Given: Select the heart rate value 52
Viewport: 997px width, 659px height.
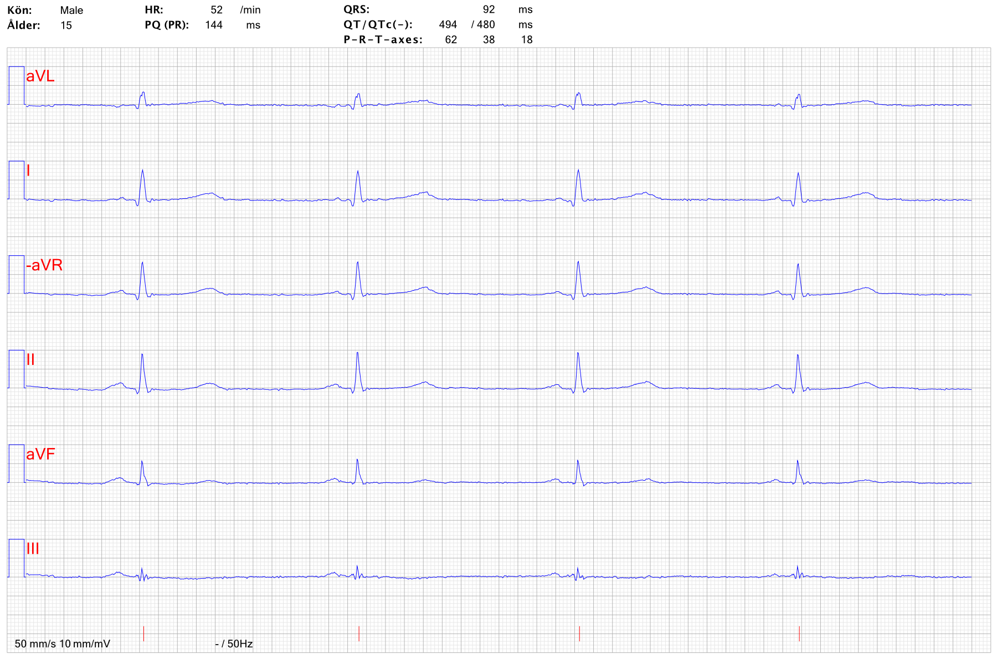Looking at the screenshot, I should click(217, 10).
